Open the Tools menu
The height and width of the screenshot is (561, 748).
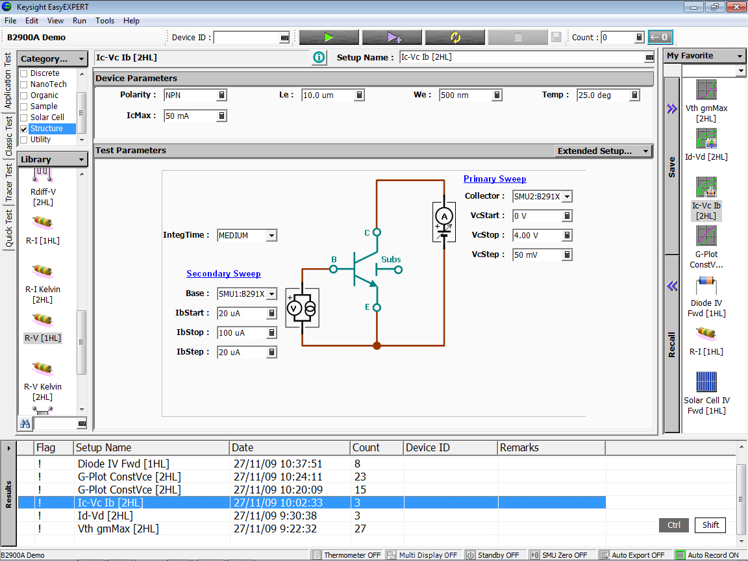(105, 21)
